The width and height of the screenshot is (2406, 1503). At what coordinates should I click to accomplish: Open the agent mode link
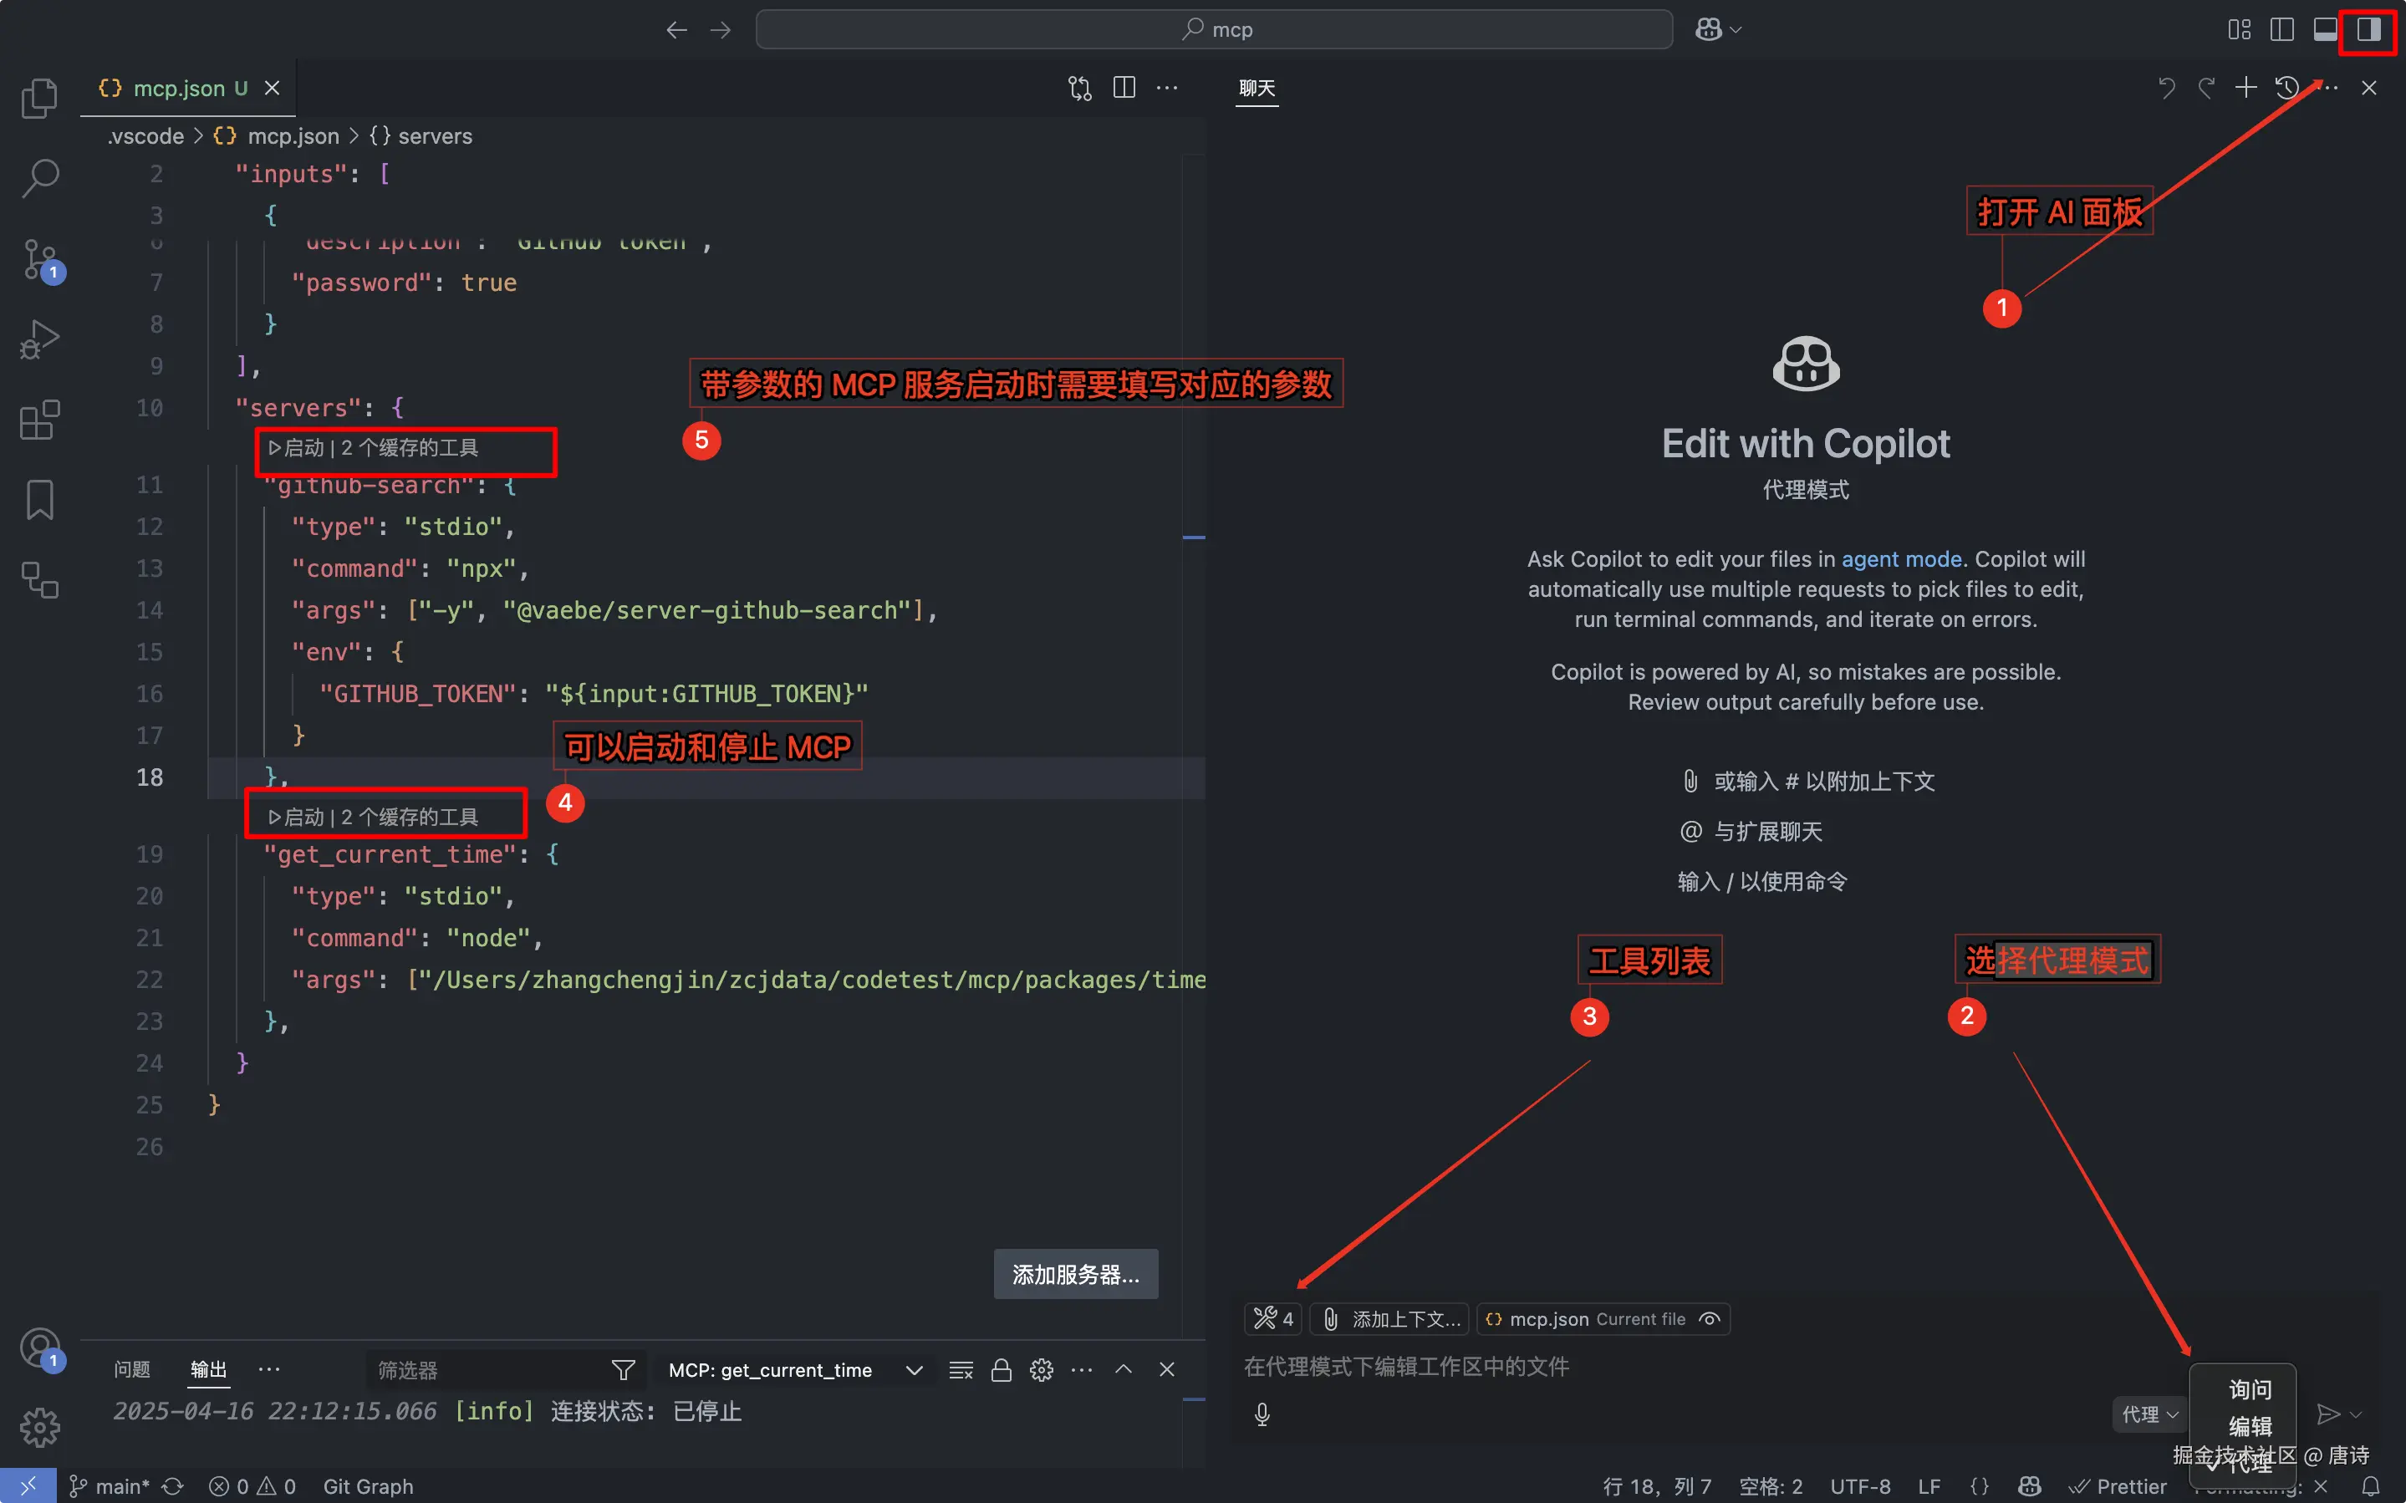(1901, 558)
